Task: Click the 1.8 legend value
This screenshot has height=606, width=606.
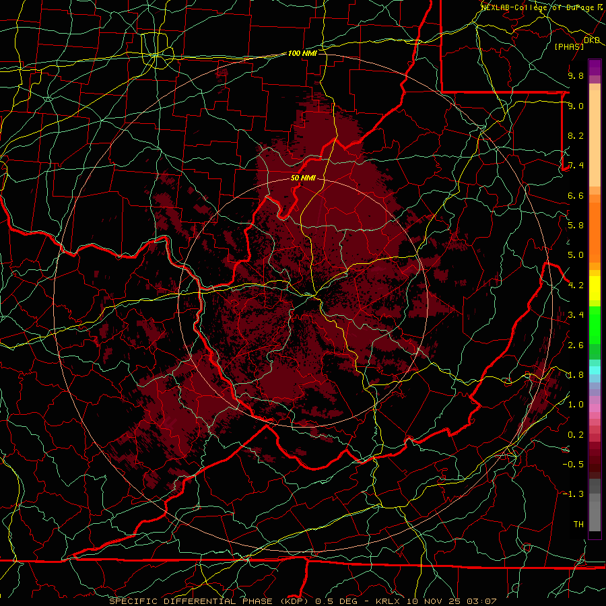Action: [x=576, y=375]
